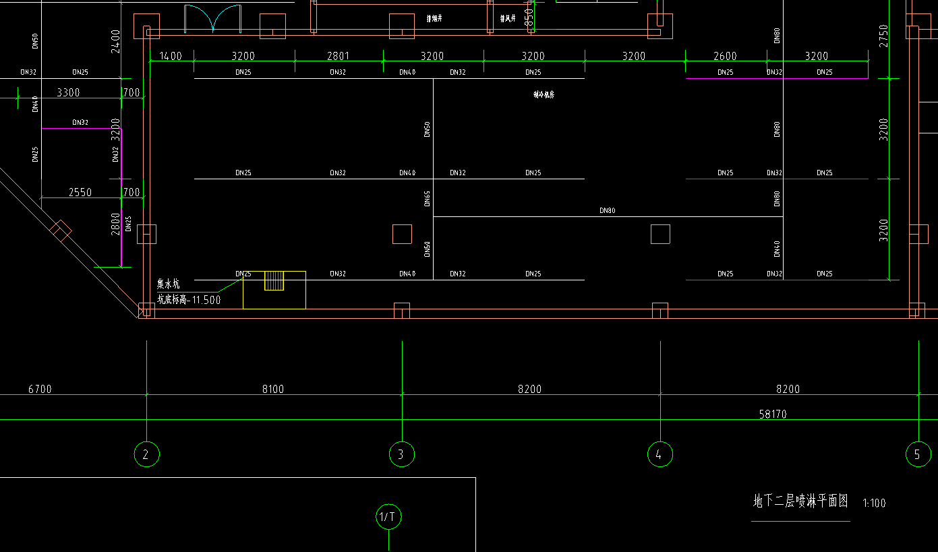The width and height of the screenshot is (938, 552).
Task: Click the scale text 1:100
Action: 874,503
